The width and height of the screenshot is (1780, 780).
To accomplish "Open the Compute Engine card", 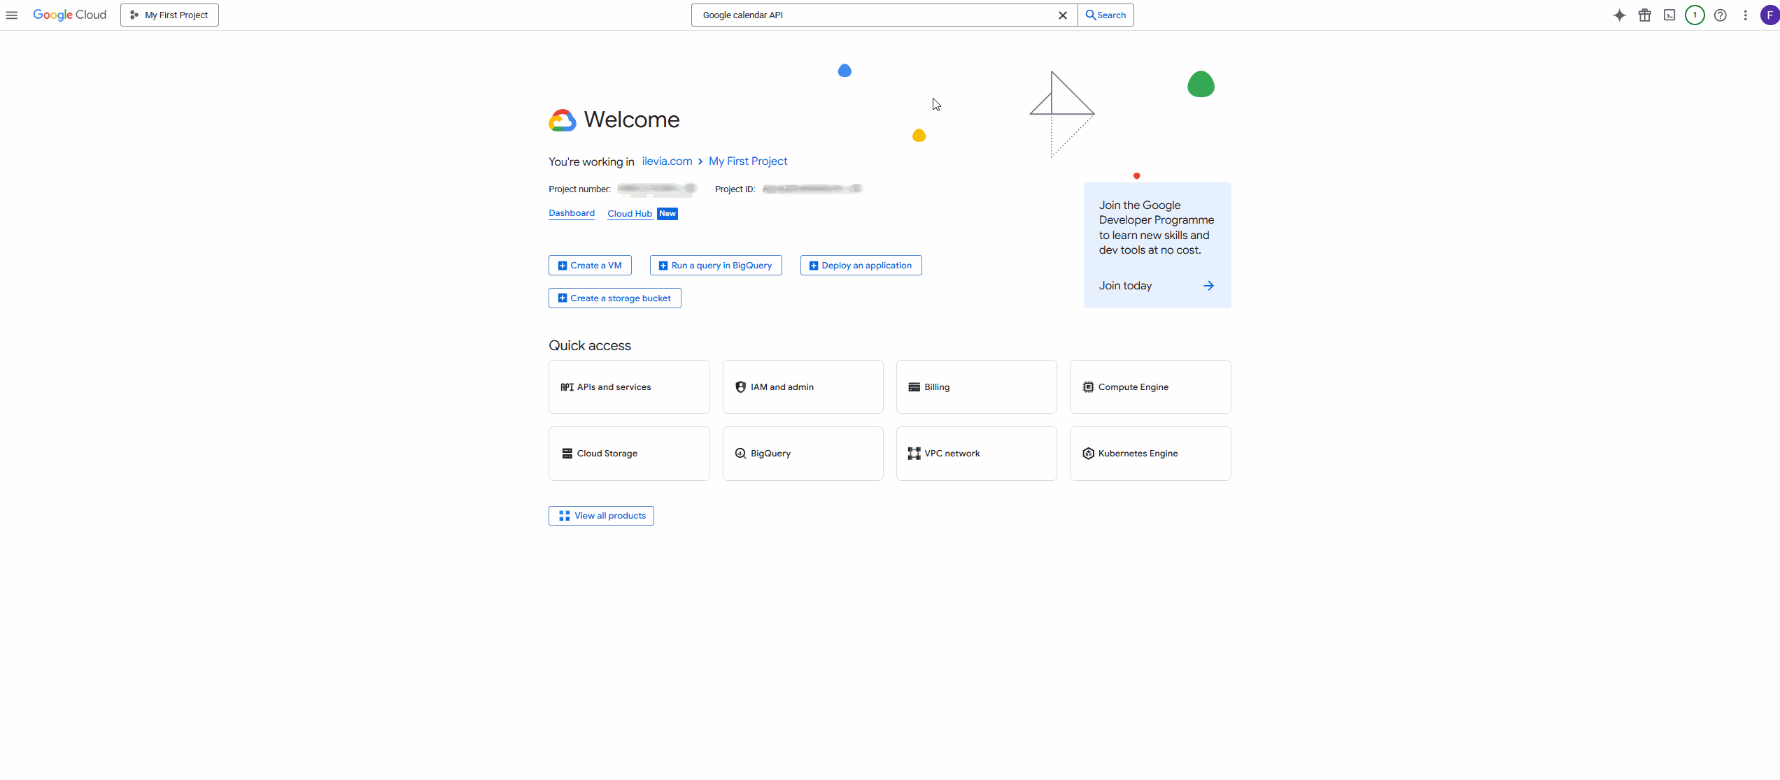I will coord(1150,387).
